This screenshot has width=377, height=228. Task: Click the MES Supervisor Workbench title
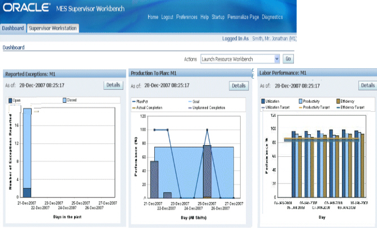point(90,9)
